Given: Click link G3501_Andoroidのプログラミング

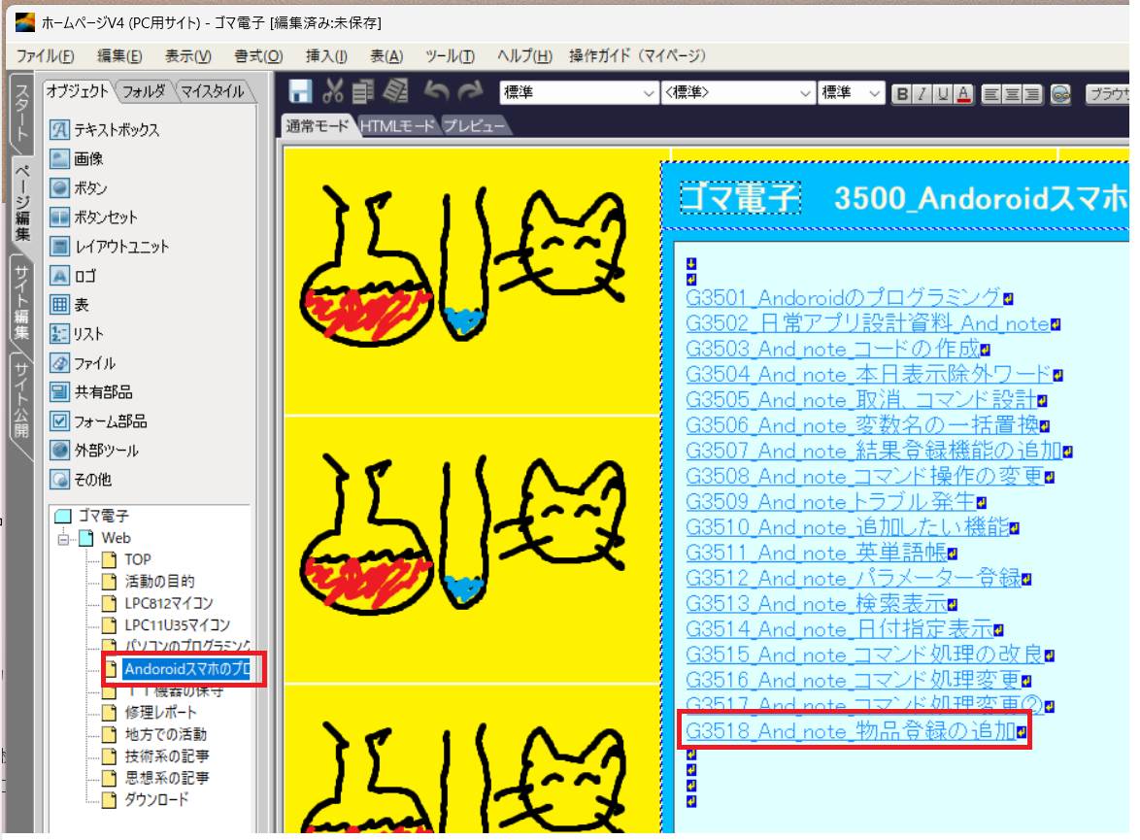Looking at the screenshot, I should pos(844,297).
